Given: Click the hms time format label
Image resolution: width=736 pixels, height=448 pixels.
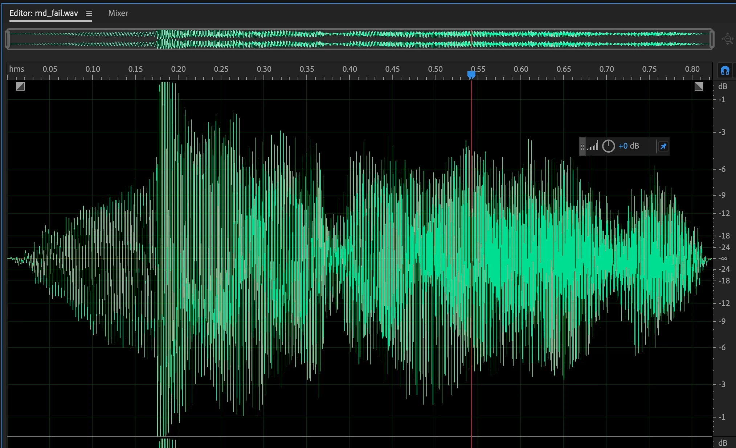Looking at the screenshot, I should point(17,69).
